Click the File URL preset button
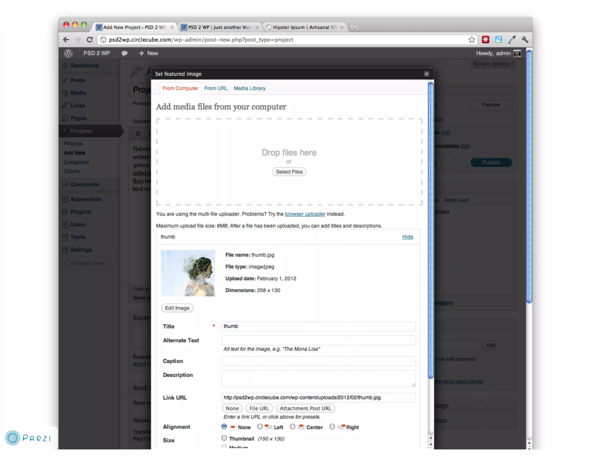This screenshot has height=456, width=591. (259, 408)
